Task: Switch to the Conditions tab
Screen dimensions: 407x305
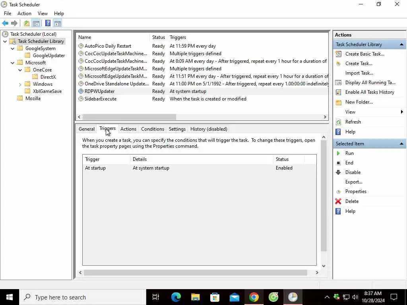Action: point(153,129)
